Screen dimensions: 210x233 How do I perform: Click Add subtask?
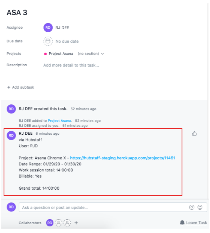pos(21,87)
